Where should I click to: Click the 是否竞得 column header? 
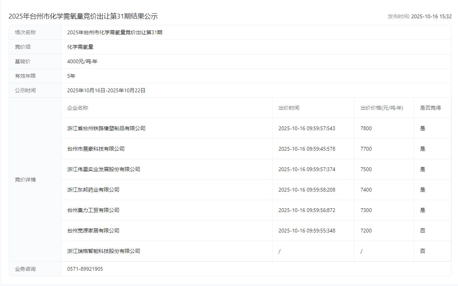tap(430, 108)
